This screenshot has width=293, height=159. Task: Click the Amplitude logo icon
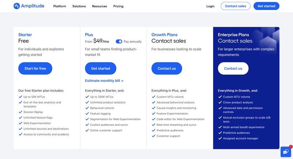click(x=17, y=6)
